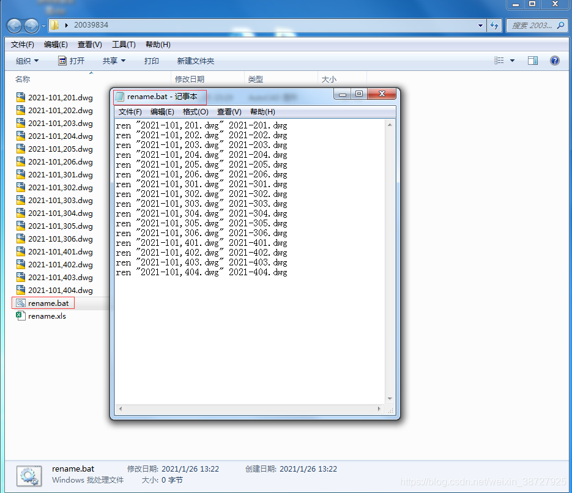Select file icon of 2021-101,303.dwg
Viewport: 572px width, 493px height.
pos(21,200)
